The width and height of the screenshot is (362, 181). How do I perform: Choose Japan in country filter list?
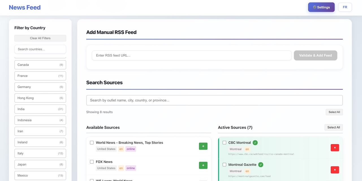pyautogui.click(x=40, y=164)
